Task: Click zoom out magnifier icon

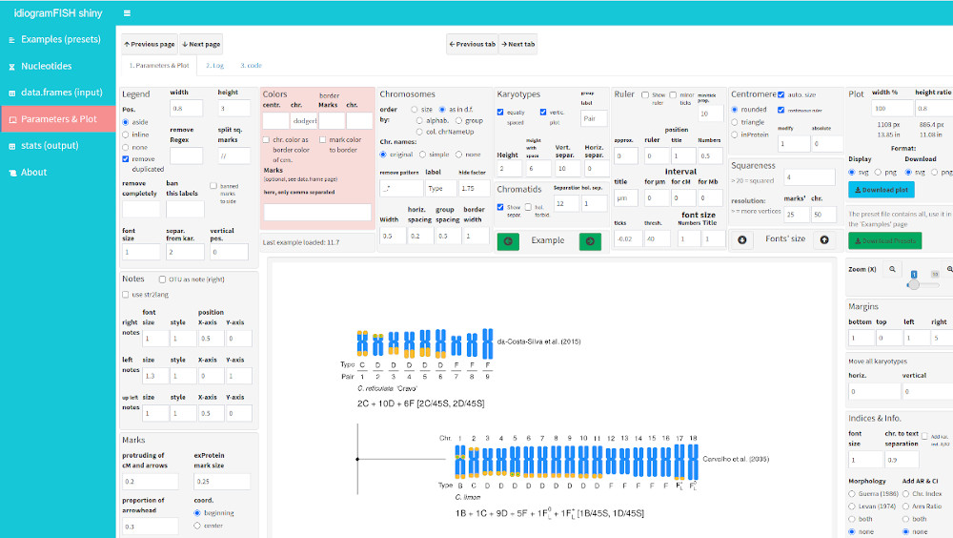Action: [x=892, y=270]
